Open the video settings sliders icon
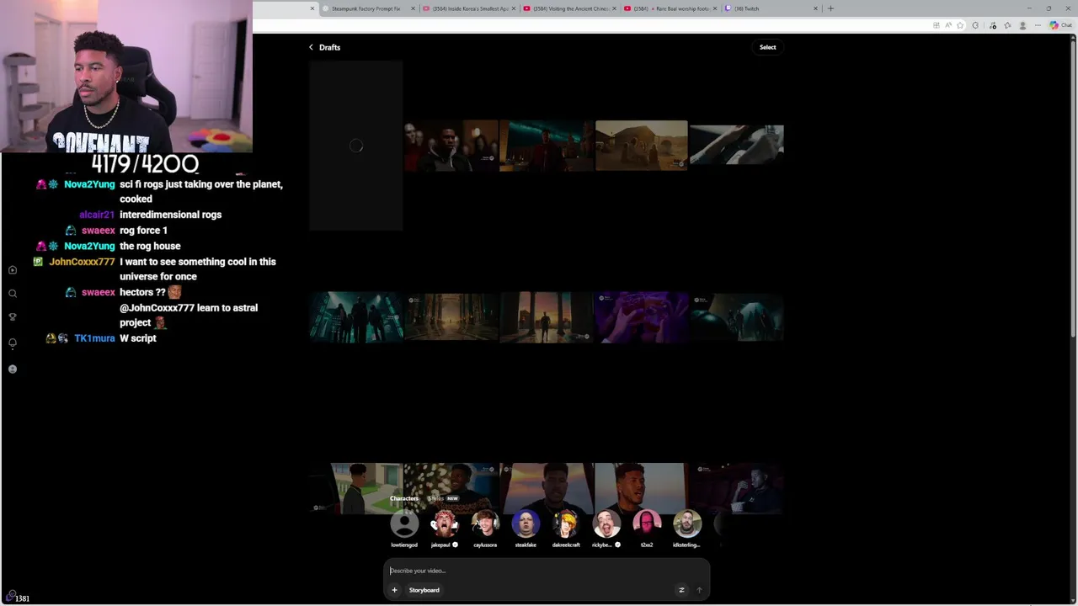The image size is (1078, 606). (x=681, y=590)
